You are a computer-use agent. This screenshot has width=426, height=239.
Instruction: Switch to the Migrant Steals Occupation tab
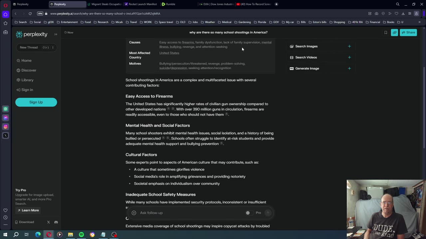pos(105,4)
